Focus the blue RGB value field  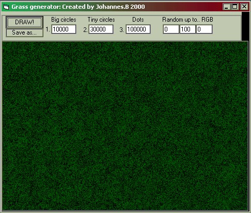204,29
